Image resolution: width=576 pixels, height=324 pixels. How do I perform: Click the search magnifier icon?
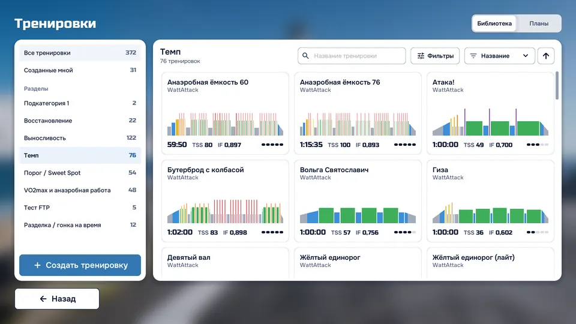305,56
